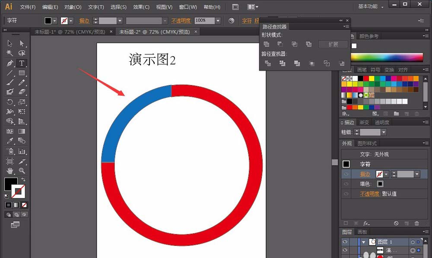This screenshot has width=432, height=258.
Task: Open the 基本功能 workspace dropdown
Action: [x=371, y=6]
